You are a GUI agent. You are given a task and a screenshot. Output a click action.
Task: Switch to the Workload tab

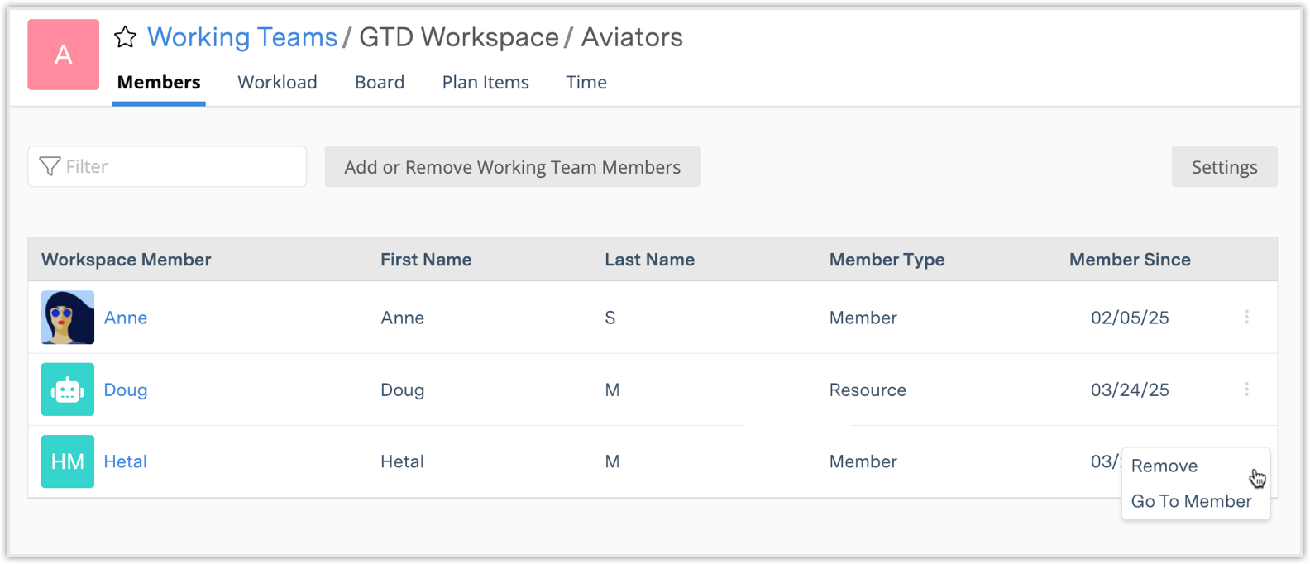(x=277, y=82)
